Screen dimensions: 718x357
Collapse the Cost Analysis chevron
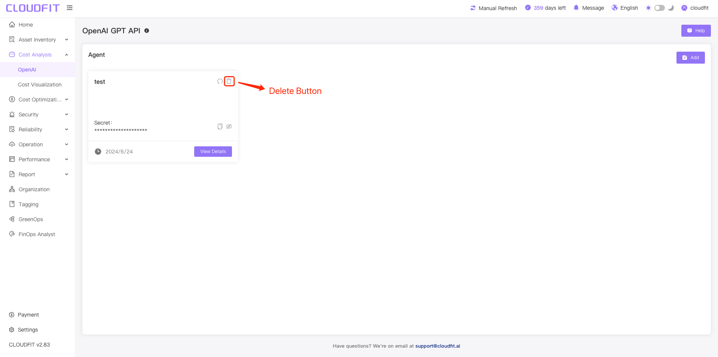(67, 55)
